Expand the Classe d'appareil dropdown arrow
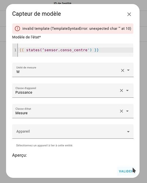Screen dimensions: 147x183 click(x=127, y=90)
